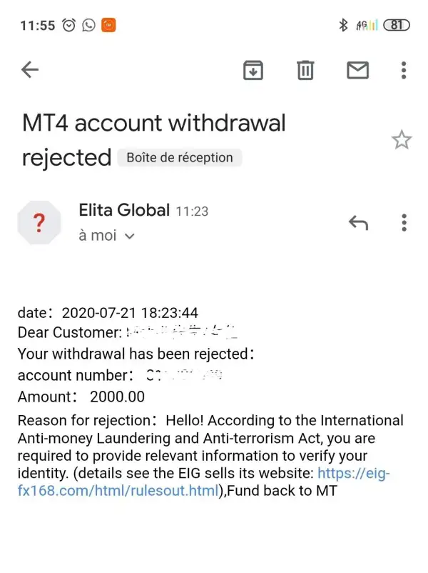Open message options three-dot menu
This screenshot has height=573, width=428.
(404, 223)
